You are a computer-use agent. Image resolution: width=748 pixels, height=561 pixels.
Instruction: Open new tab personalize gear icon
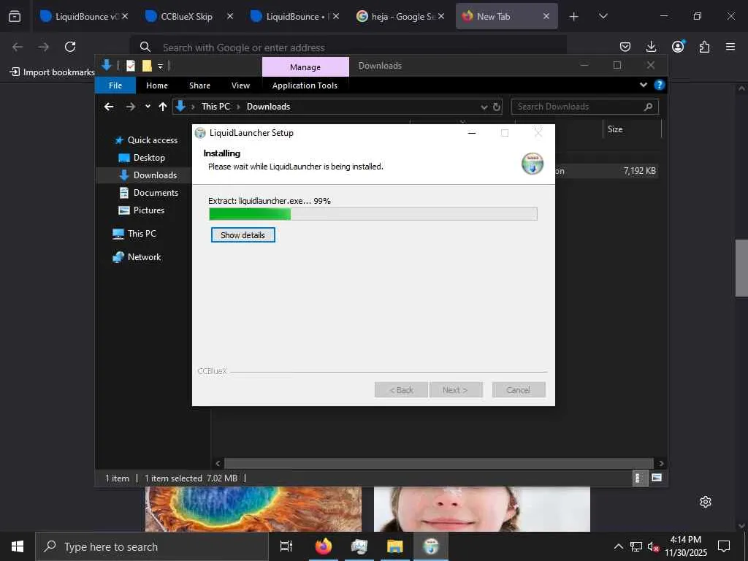pos(706,502)
